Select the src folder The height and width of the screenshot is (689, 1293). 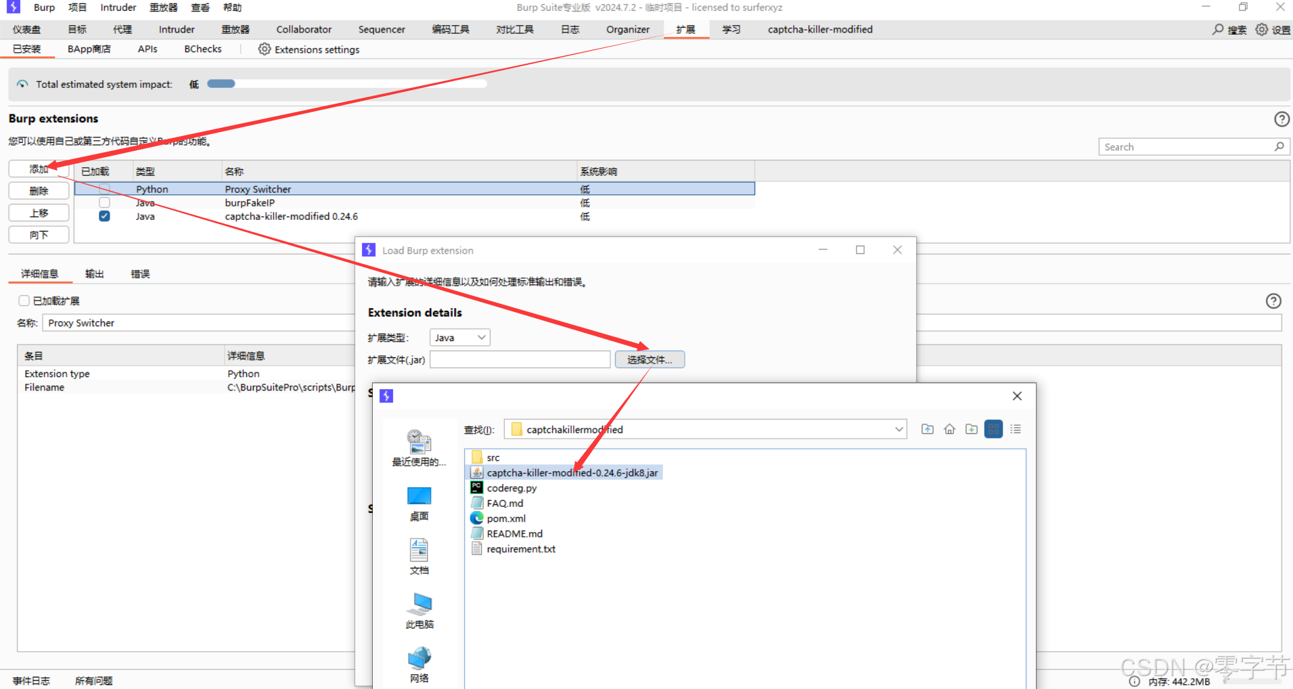[486, 458]
